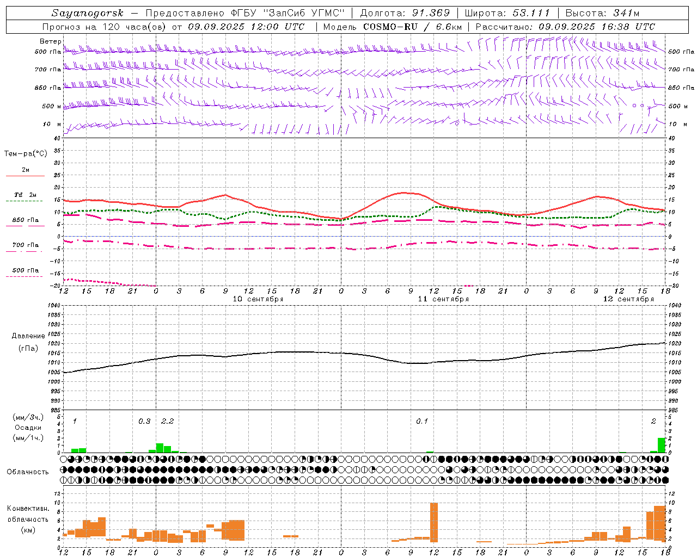Click the green dashed Td line sample in legend
This screenshot has height=557, width=697.
pos(25,201)
